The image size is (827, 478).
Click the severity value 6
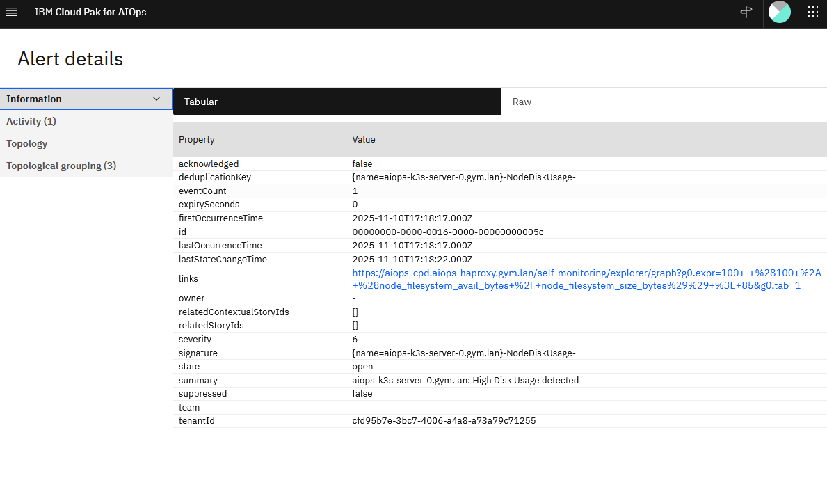tap(355, 340)
